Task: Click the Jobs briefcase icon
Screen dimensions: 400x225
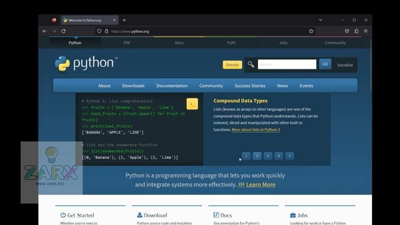Action: [x=293, y=215]
